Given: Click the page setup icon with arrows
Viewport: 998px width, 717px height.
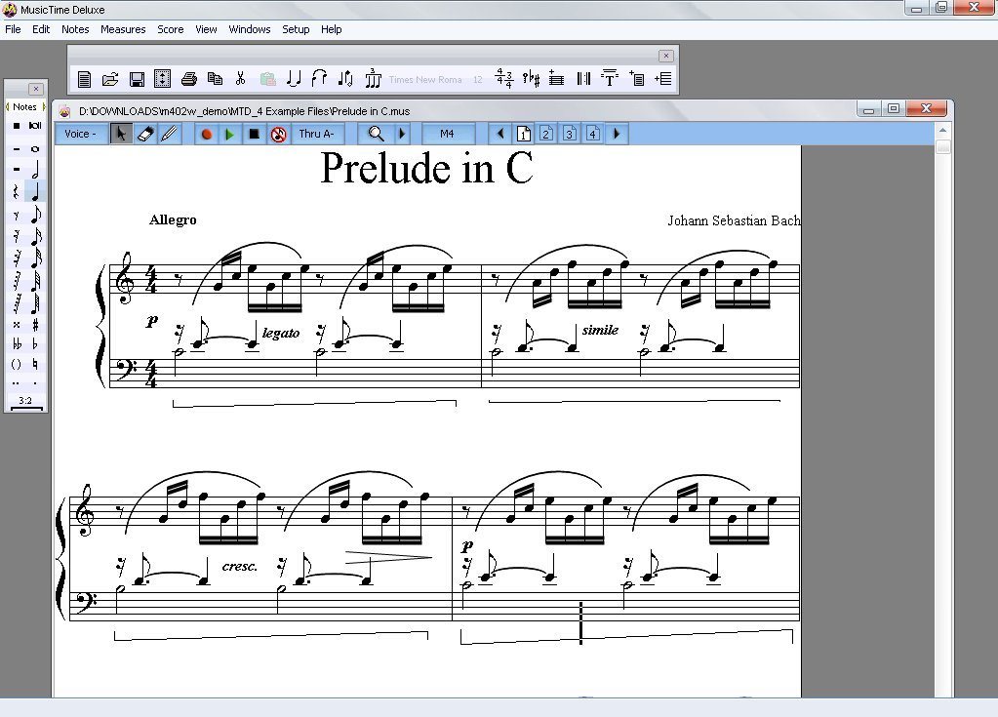Looking at the screenshot, I should (x=162, y=79).
